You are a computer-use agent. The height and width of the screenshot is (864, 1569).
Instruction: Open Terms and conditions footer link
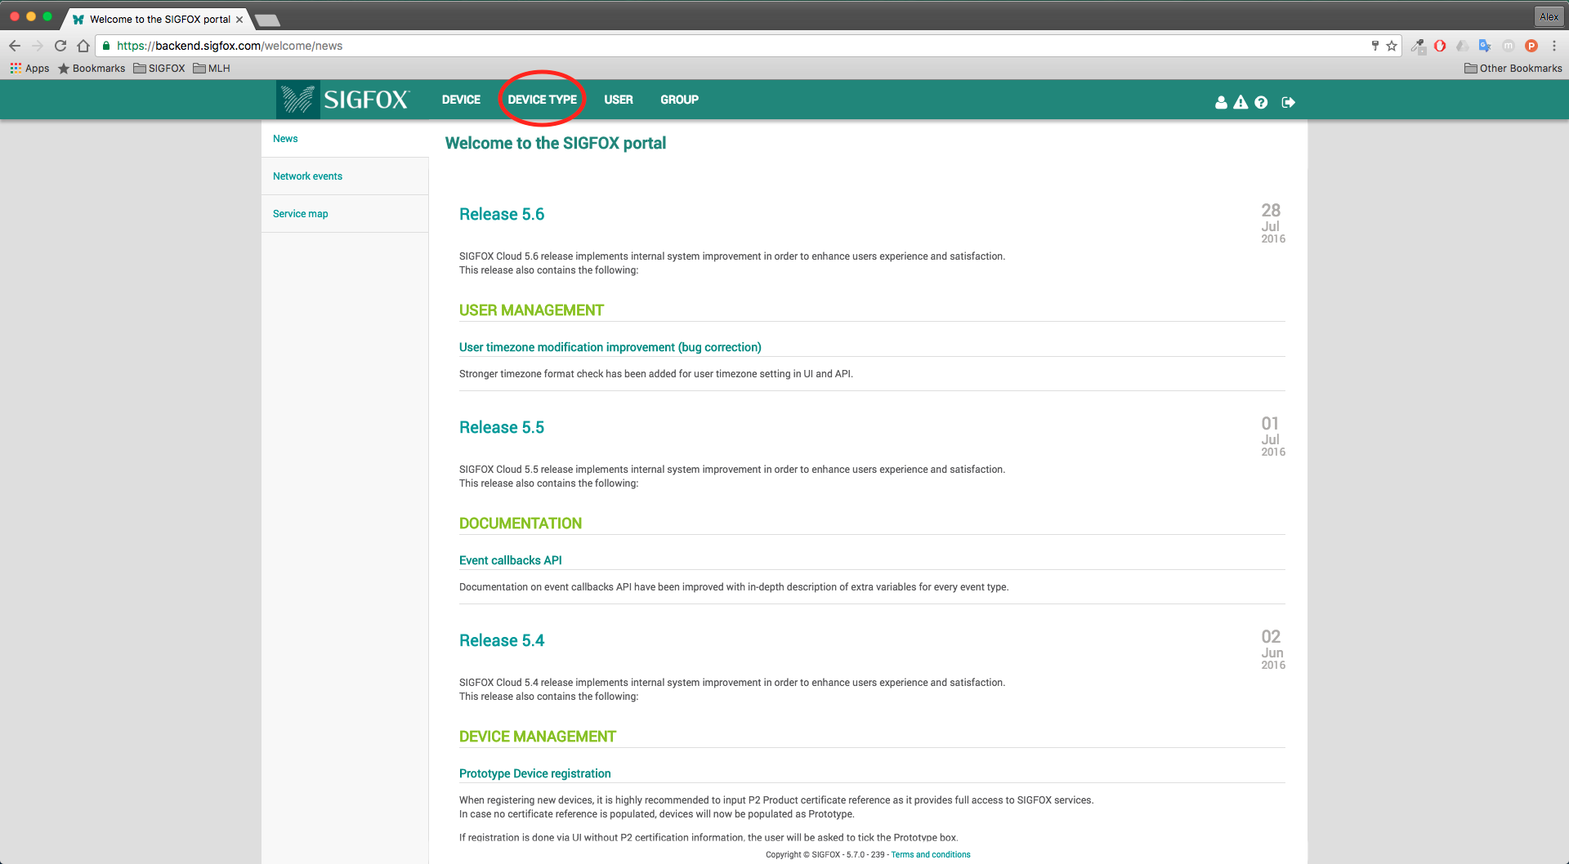tap(931, 855)
